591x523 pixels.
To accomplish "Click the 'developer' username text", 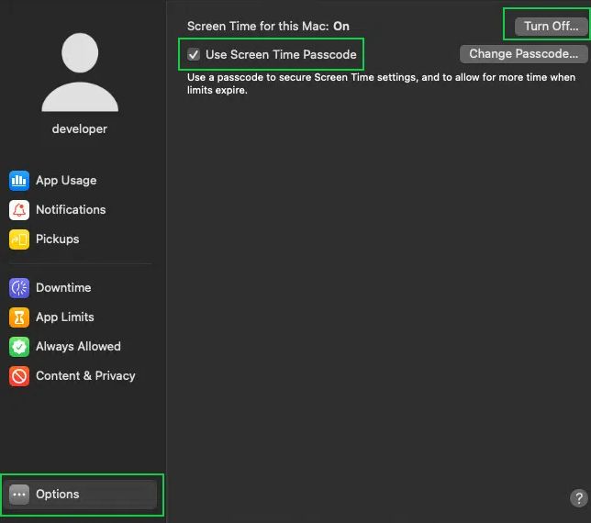I will point(80,129).
